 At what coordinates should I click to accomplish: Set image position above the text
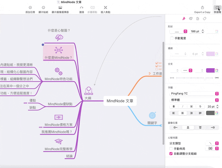coord(188,128)
